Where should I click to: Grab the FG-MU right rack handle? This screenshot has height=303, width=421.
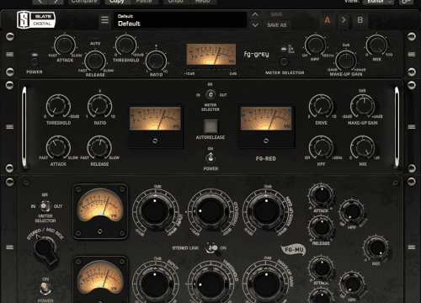tap(412, 247)
